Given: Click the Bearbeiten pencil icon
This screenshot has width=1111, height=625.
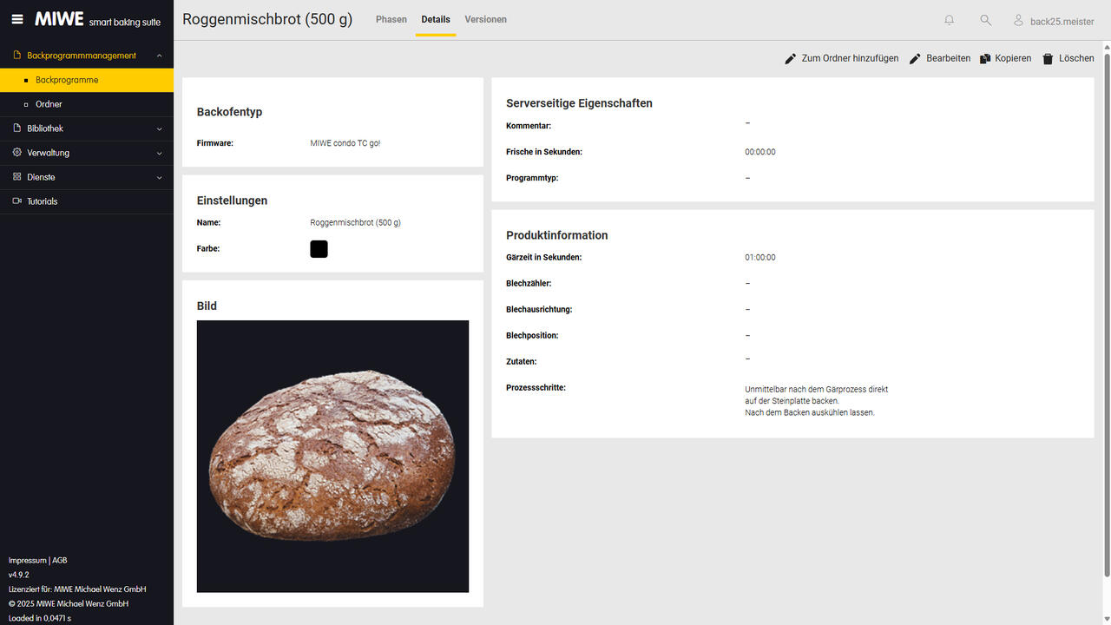Looking at the screenshot, I should click(915, 59).
